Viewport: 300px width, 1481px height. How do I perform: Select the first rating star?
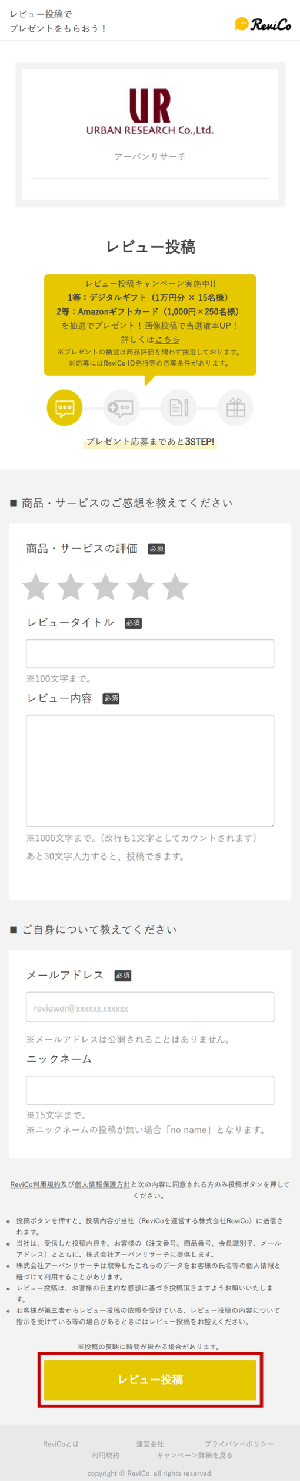point(36,586)
